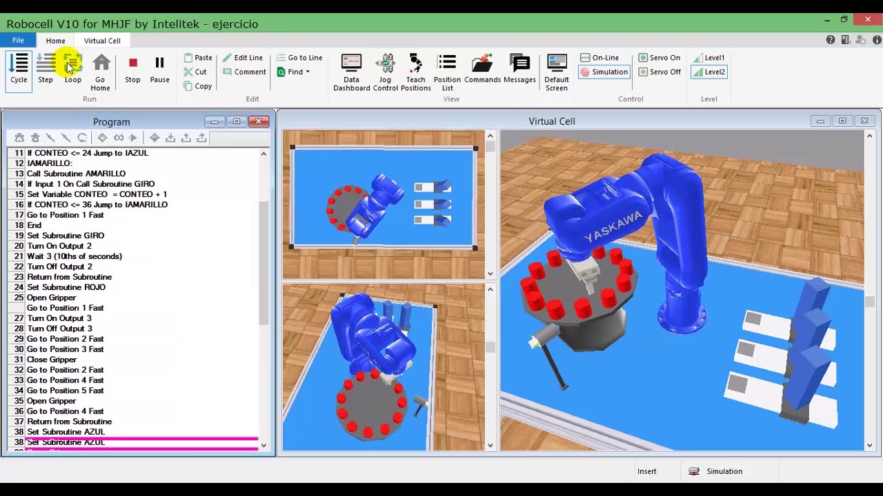Click the top-view camera thumbnail

[x=384, y=205]
